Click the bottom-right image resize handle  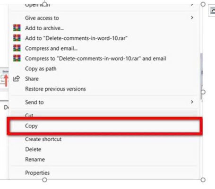pyautogui.click(x=203, y=180)
